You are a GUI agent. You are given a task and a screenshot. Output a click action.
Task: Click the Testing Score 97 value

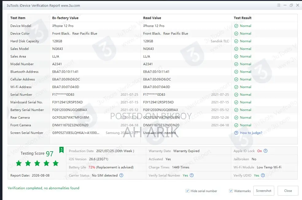(49, 154)
